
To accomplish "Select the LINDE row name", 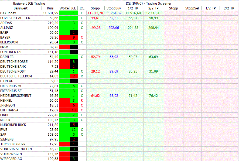I will 5,115.
